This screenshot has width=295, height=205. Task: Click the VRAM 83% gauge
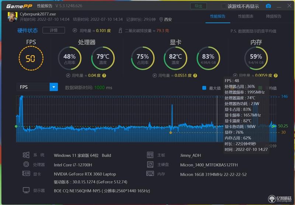tap(208, 58)
